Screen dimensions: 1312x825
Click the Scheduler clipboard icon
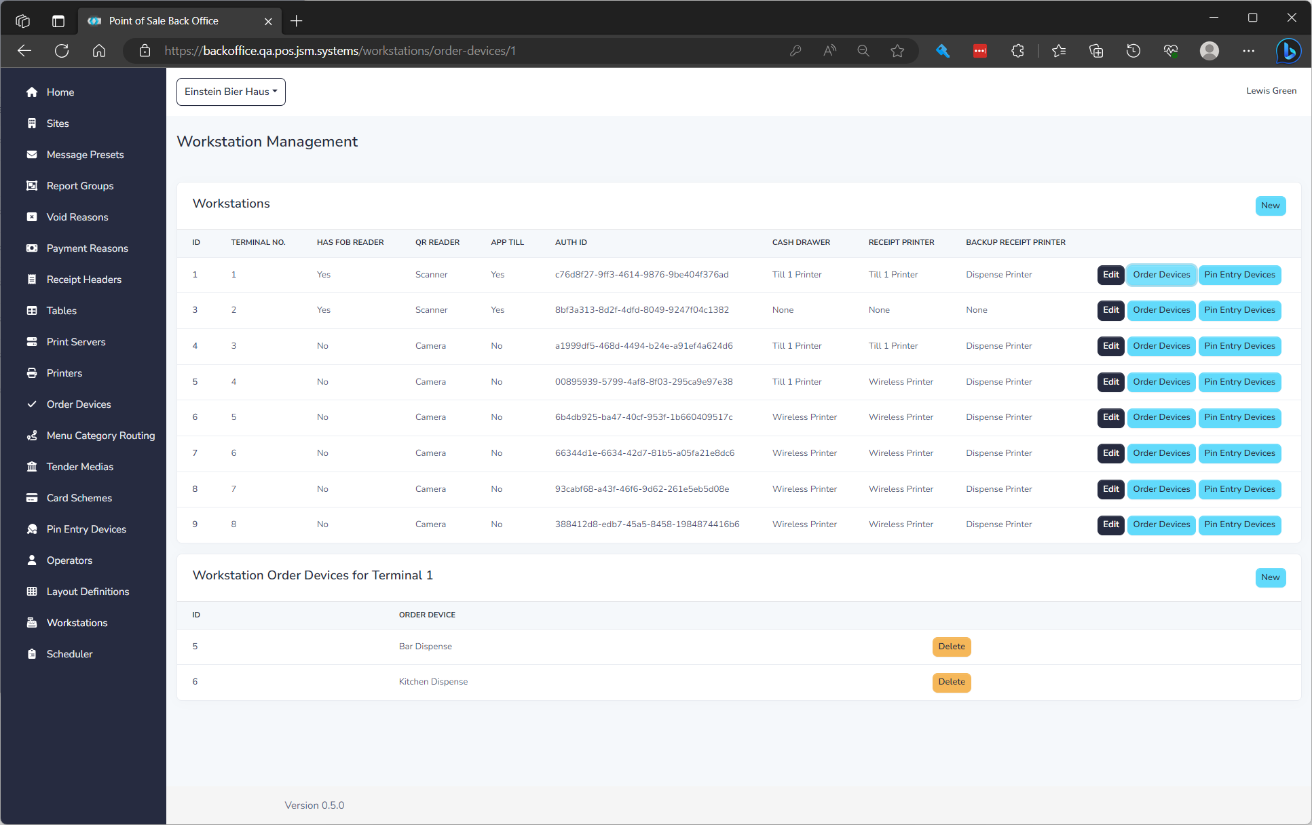pyautogui.click(x=32, y=654)
